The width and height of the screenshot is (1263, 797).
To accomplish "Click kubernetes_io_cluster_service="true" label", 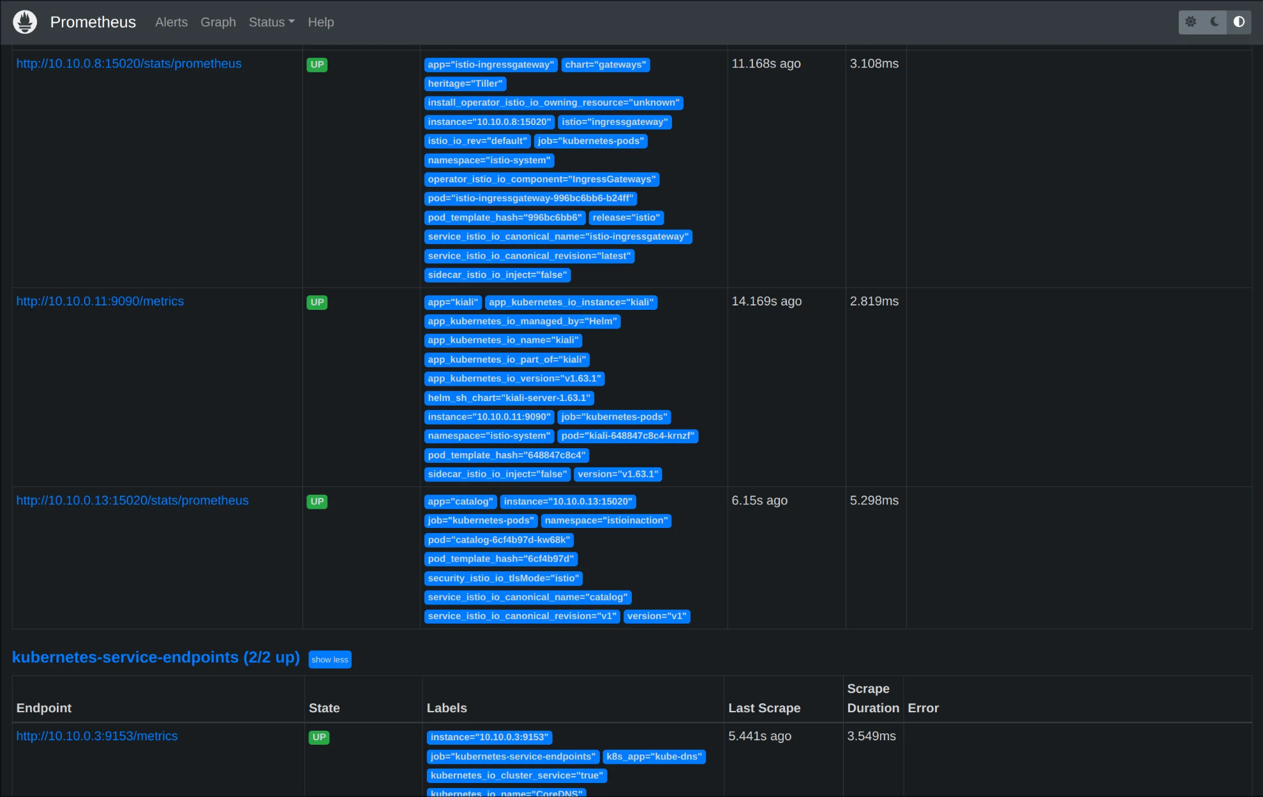I will 517,777.
